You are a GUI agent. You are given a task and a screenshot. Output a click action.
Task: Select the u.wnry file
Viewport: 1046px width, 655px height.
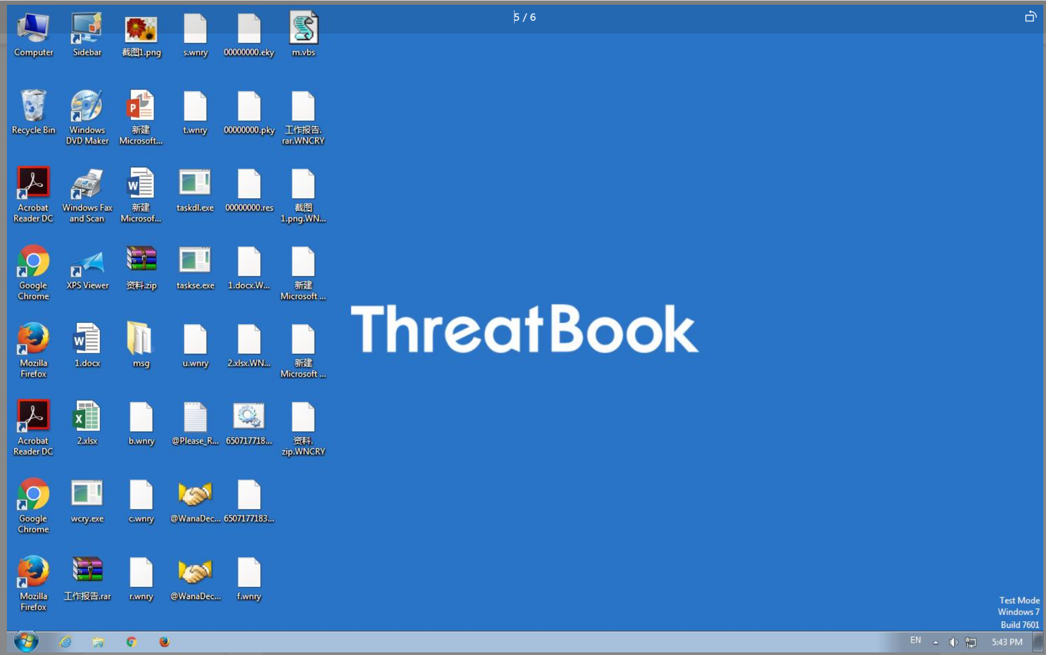pyautogui.click(x=195, y=346)
